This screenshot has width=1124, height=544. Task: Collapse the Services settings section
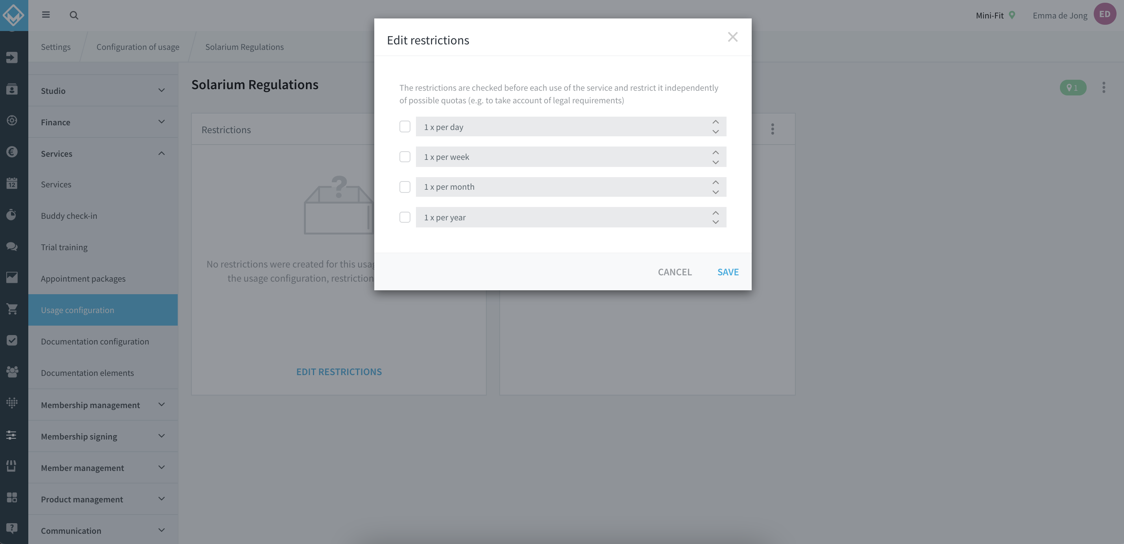point(103,154)
